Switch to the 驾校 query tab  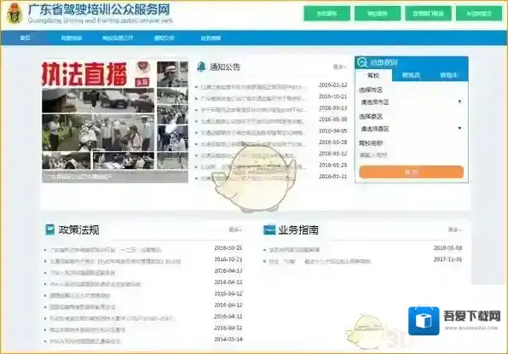[x=373, y=75]
